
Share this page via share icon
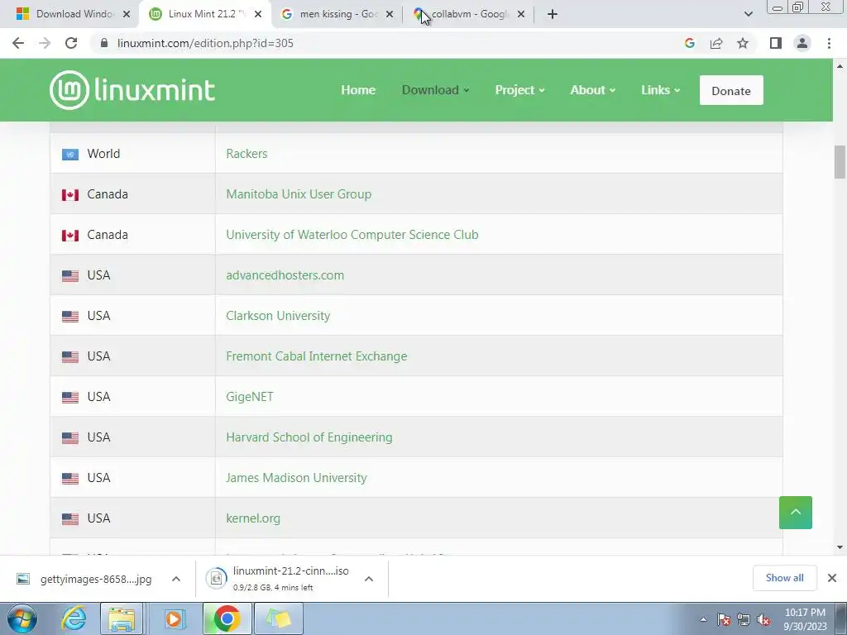[x=716, y=43]
